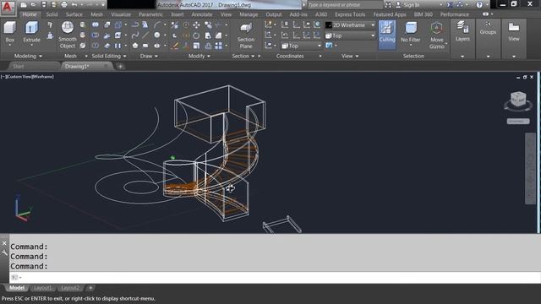Open the Box tool dropdown arrow
541x304 pixels.
[9, 45]
